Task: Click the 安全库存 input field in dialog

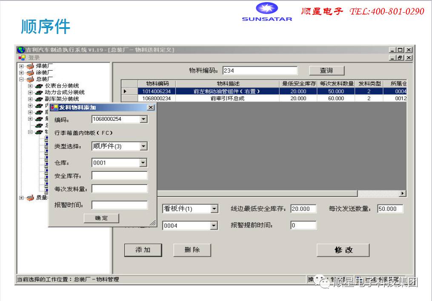Action: [119, 176]
